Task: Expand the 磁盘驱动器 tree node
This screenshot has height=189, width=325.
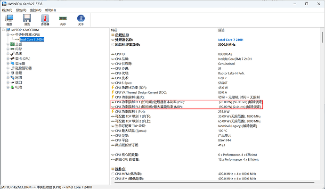Action: coord(8,68)
